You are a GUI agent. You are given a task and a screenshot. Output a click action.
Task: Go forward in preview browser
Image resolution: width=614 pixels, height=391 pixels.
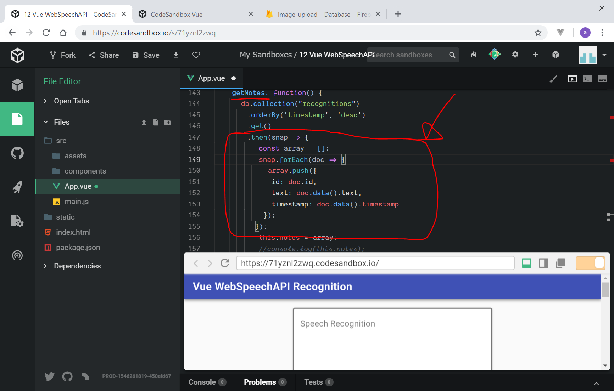(x=210, y=263)
